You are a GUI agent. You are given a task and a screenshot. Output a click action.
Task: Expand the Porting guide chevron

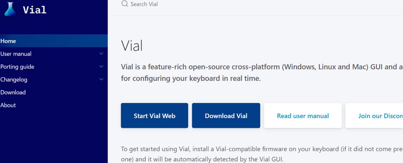[101, 67]
